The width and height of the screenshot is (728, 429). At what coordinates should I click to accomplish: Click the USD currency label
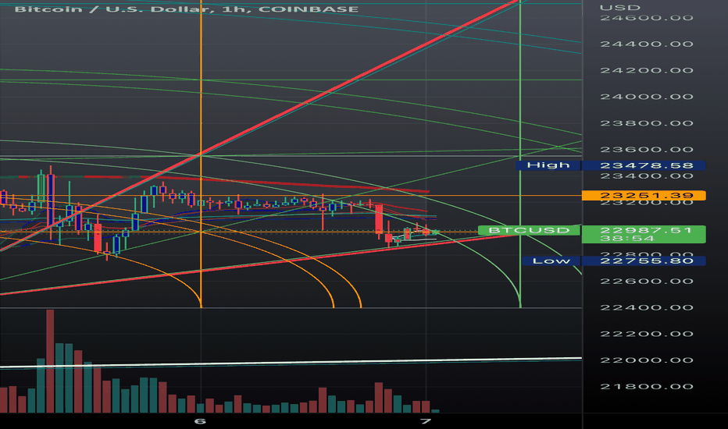620,8
